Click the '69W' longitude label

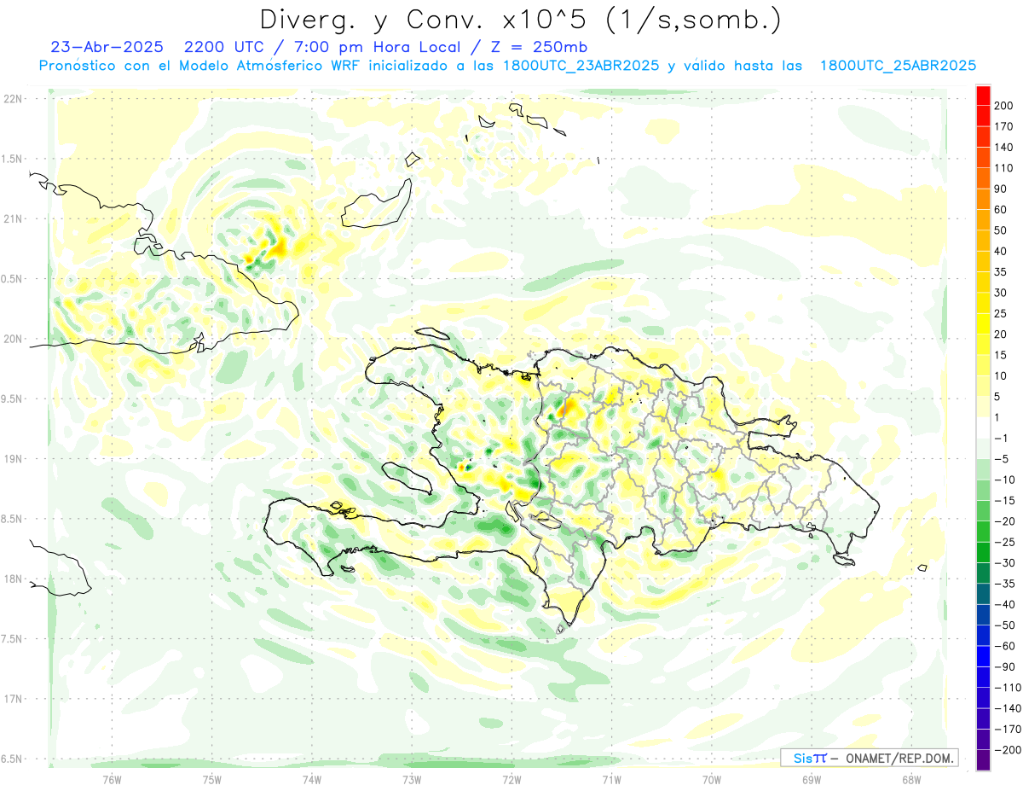(x=812, y=779)
